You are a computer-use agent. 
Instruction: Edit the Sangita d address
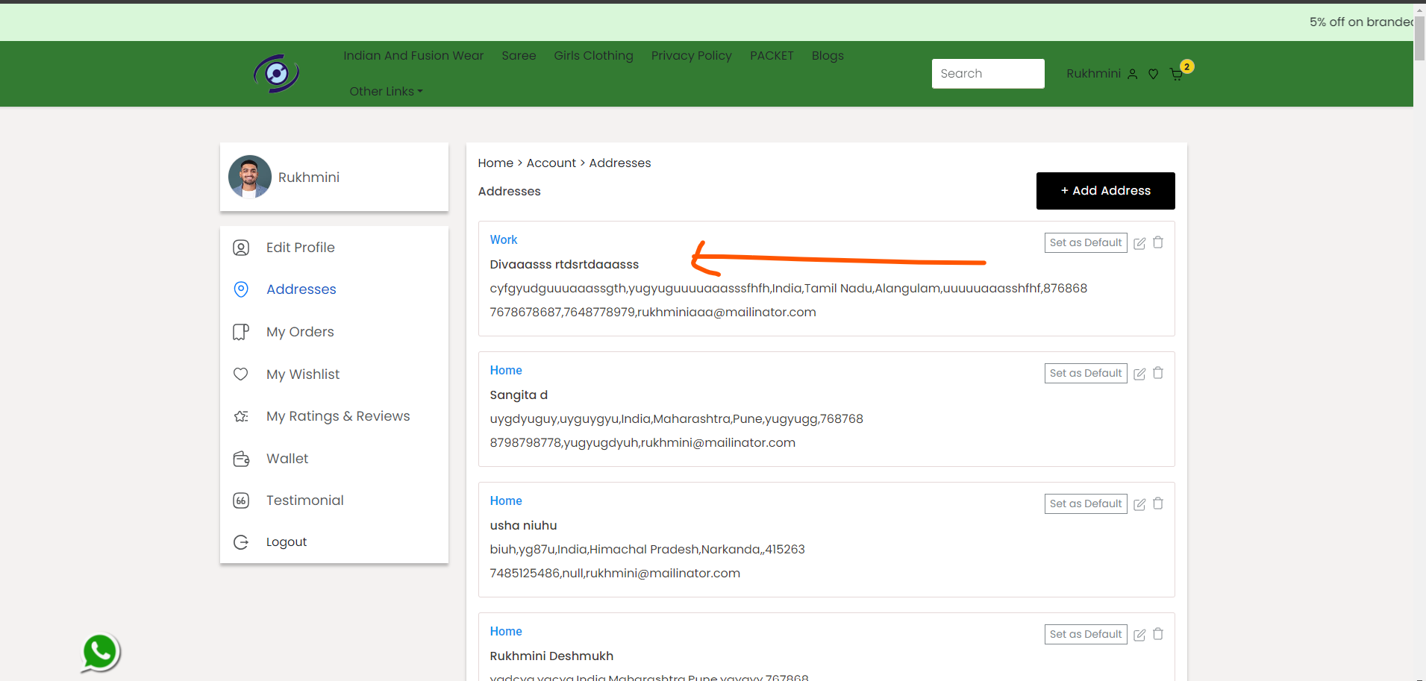pyautogui.click(x=1139, y=374)
